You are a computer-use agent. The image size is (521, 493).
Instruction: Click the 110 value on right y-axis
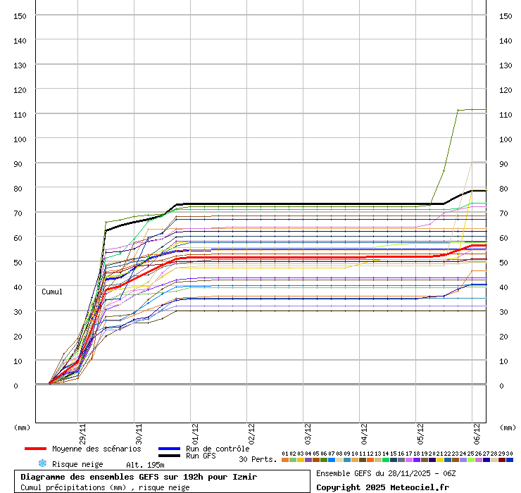[x=506, y=115]
